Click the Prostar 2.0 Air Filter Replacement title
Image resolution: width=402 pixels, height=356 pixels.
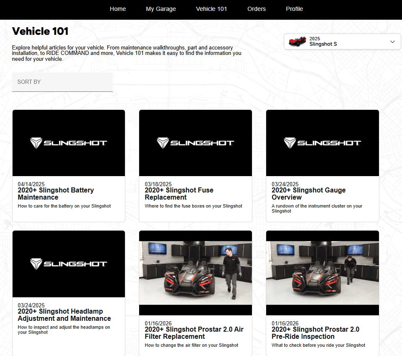(x=194, y=333)
